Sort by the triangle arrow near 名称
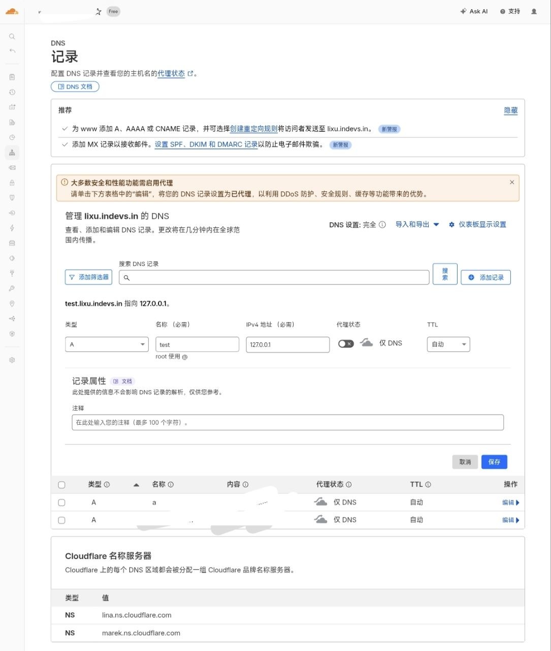The image size is (551, 651). point(136,485)
